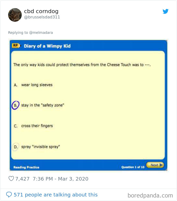Image resolution: width=177 pixels, height=201 pixels.
Task: Select the circled answer B
Action: pyautogui.click(x=15, y=105)
